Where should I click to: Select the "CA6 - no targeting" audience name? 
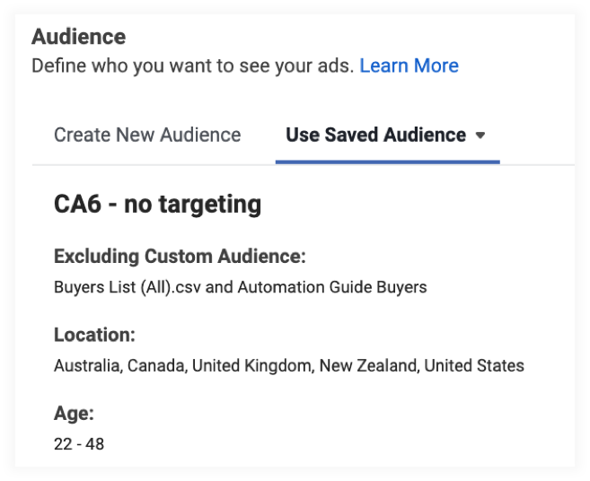(157, 205)
